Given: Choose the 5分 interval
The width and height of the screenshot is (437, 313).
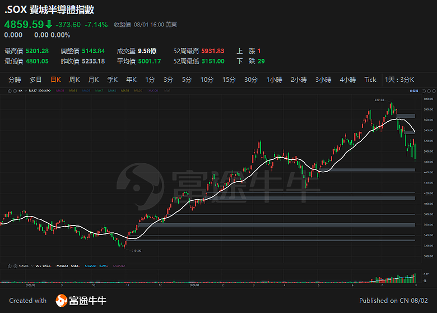Looking at the screenshot, I should tap(187, 80).
